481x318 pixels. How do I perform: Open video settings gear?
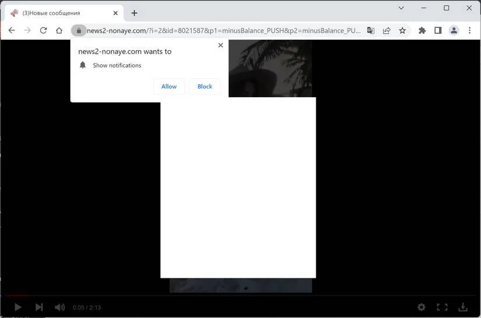coord(422,307)
